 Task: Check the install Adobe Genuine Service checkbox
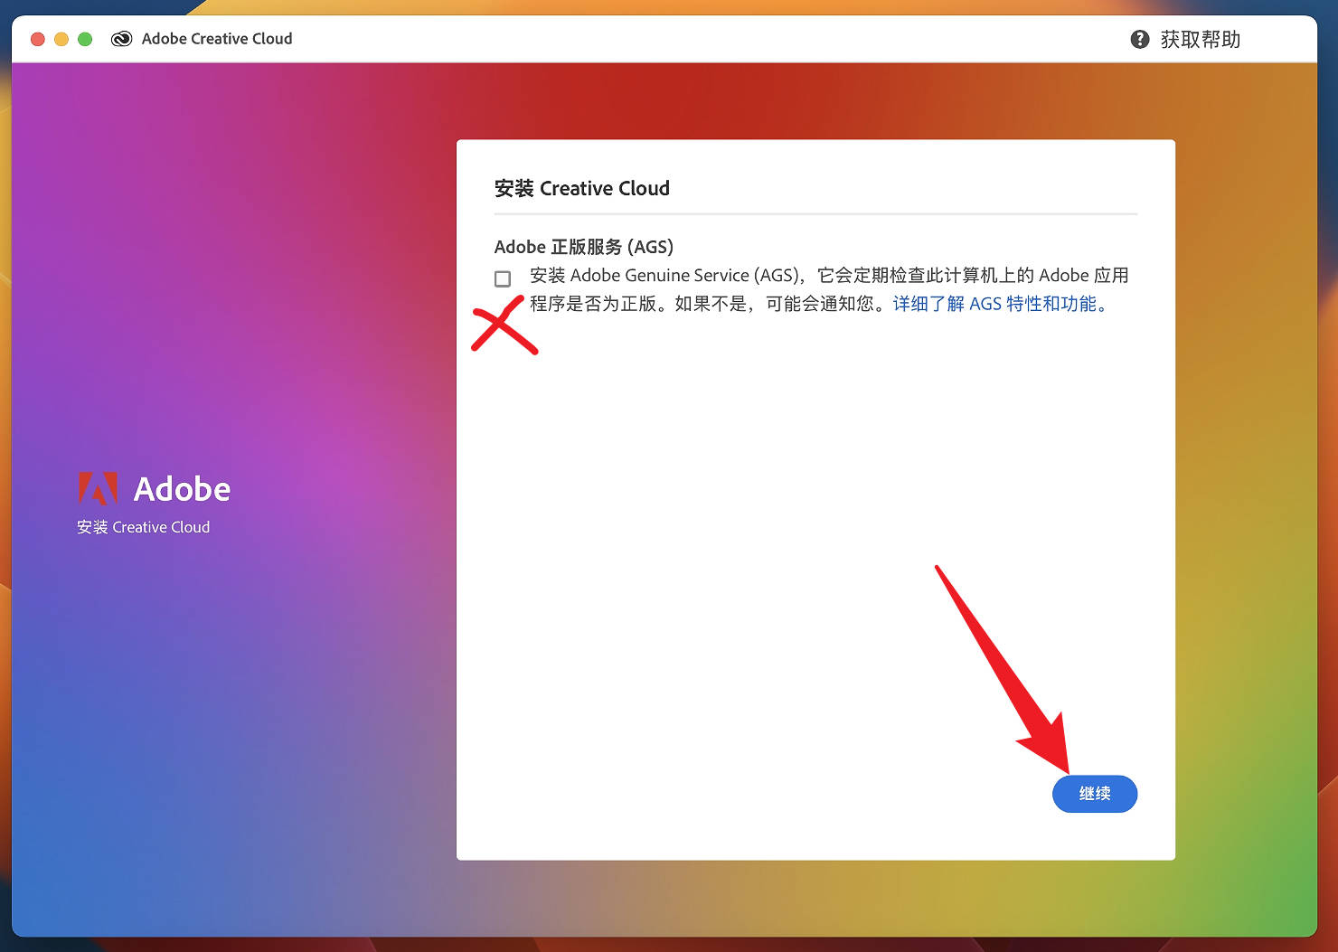click(503, 278)
